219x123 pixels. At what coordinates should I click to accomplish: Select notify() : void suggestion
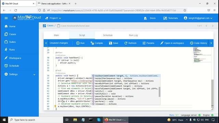(x=126, y=91)
